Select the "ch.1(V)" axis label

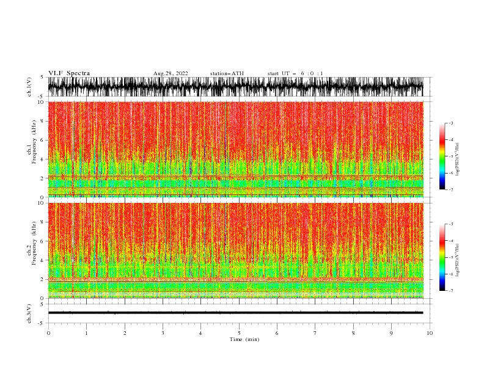click(29, 87)
